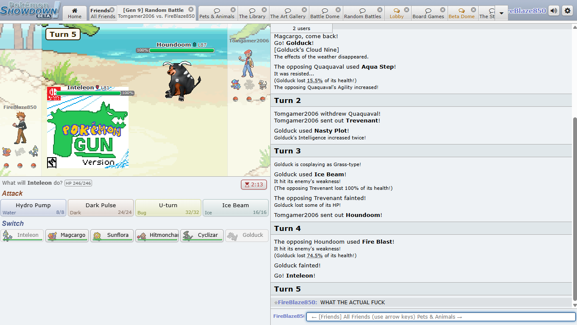Click the FireBlaze850 trainer avatar
This screenshot has height=325, width=577.
click(x=20, y=128)
